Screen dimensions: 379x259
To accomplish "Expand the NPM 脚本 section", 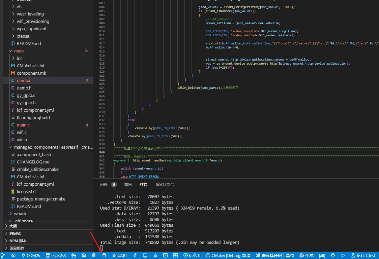I will pos(18,241).
